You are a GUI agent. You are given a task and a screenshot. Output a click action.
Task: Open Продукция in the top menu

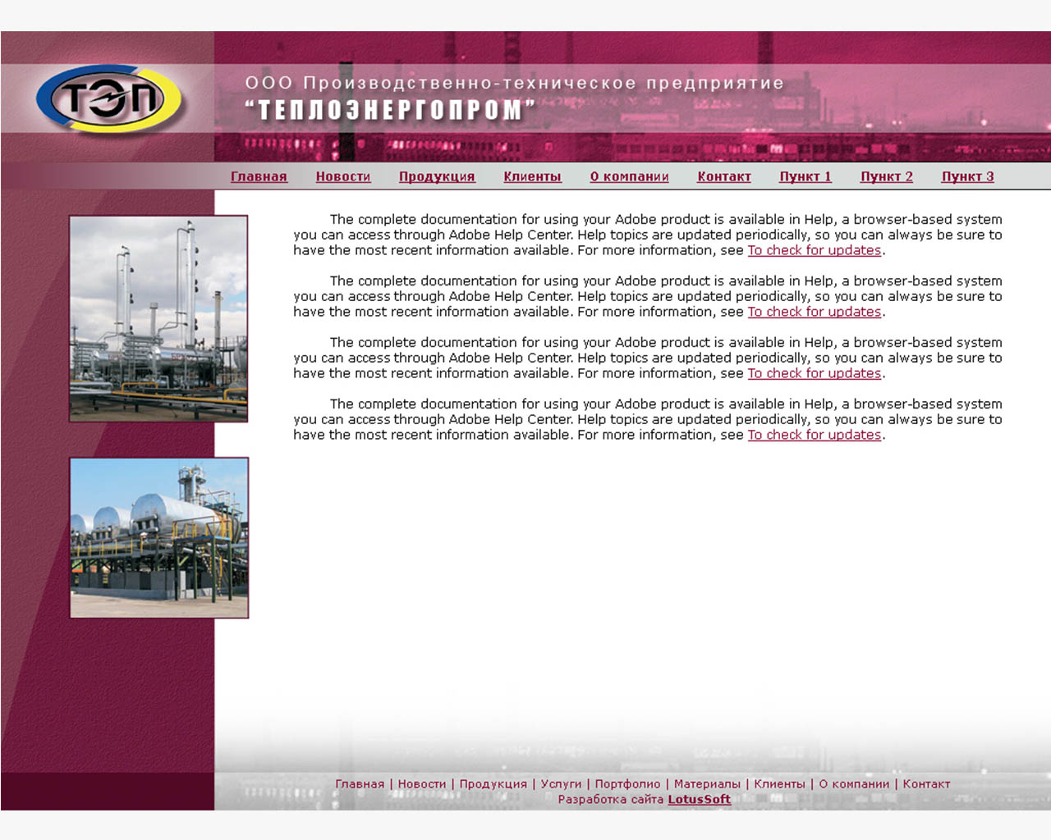(x=437, y=176)
